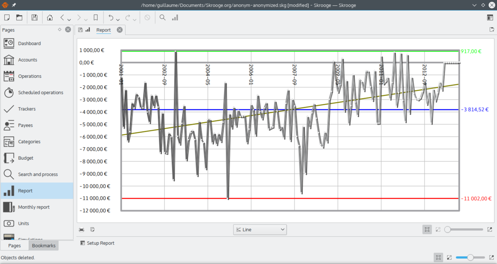497x264 pixels.
Task: Adjust the graph zoom slider
Action: (463, 229)
